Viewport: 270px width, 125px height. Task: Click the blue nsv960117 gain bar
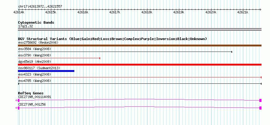point(46,71)
